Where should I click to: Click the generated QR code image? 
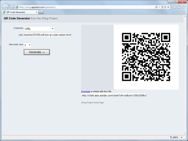(x=146, y=57)
